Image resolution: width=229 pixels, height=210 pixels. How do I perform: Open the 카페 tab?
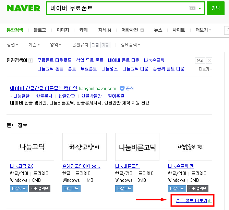coord(83,30)
